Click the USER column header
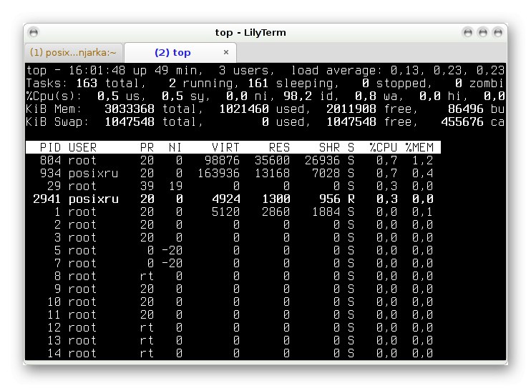This screenshot has width=531, height=388. tap(82, 147)
